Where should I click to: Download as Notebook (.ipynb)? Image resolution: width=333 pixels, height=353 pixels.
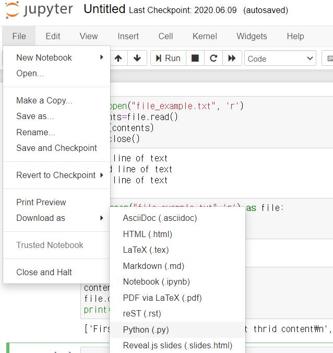point(177,281)
